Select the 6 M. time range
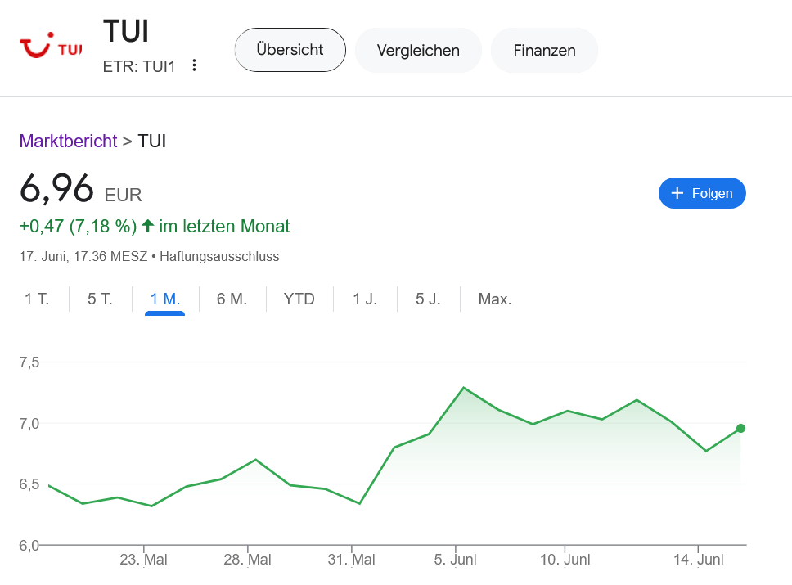The width and height of the screenshot is (792, 585). tap(232, 299)
